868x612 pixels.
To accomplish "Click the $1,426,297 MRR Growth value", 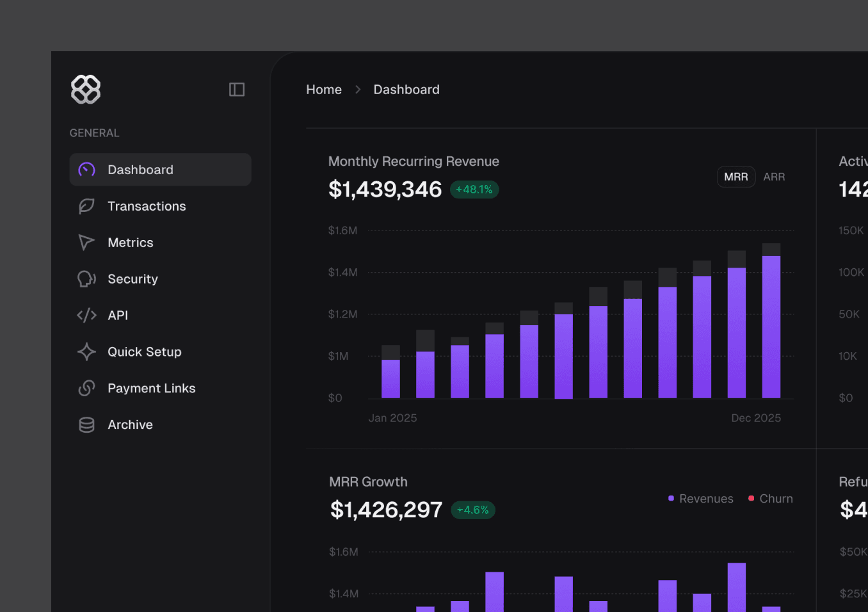I will [386, 510].
